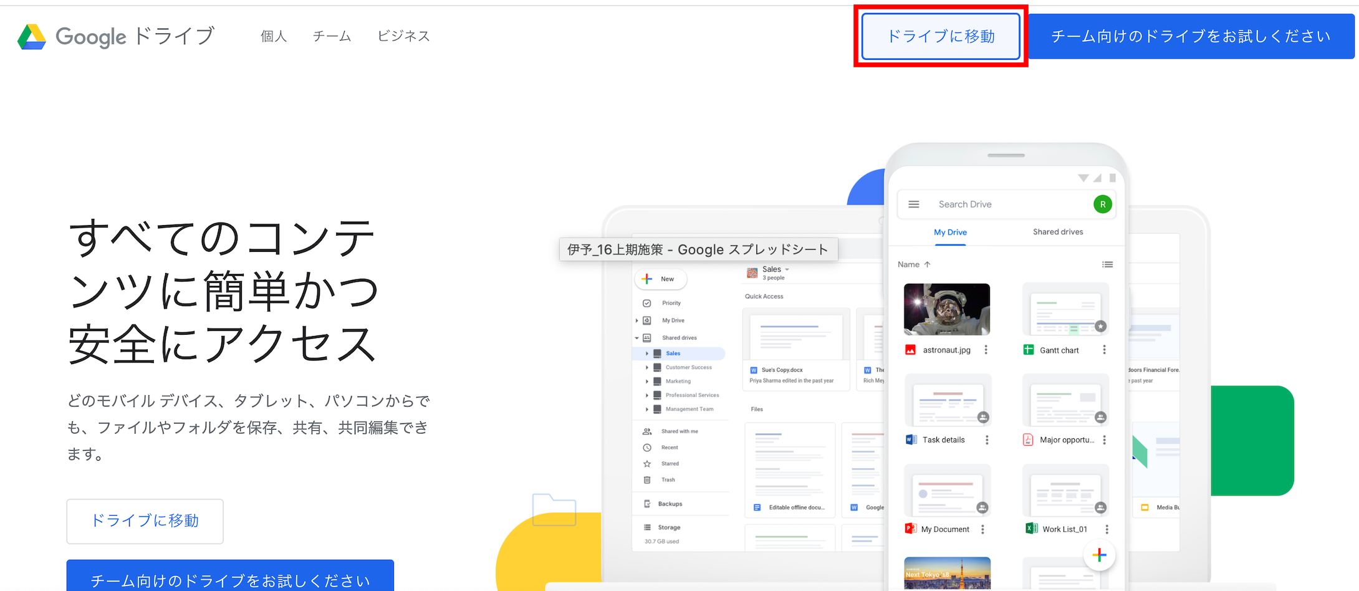Expand the Customer Success drive arrow
This screenshot has width=1359, height=591.
(x=646, y=368)
